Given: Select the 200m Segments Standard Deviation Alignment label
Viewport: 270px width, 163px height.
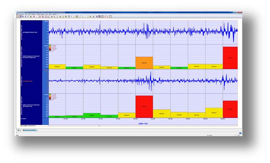Looking at the screenshot, I should point(31,57).
